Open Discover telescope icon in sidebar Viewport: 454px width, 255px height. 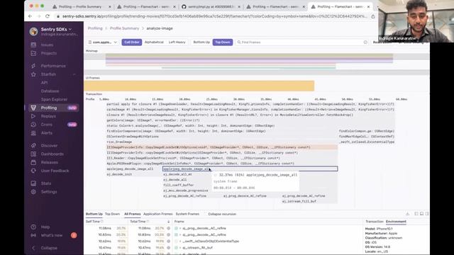click(x=33, y=145)
